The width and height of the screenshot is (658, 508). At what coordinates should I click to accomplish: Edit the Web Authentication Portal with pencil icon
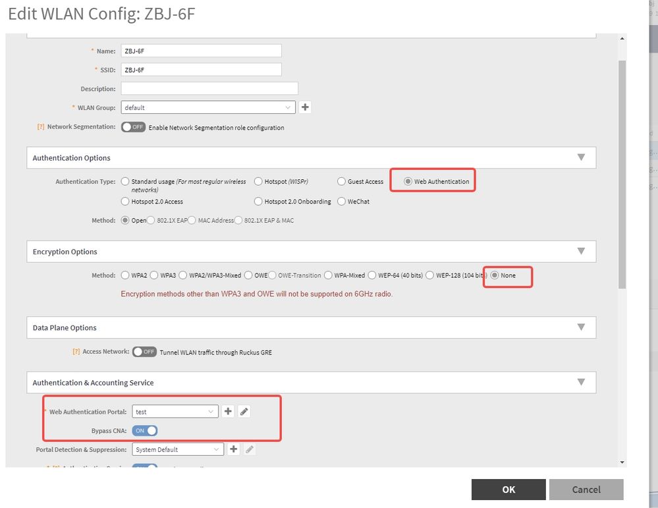244,412
